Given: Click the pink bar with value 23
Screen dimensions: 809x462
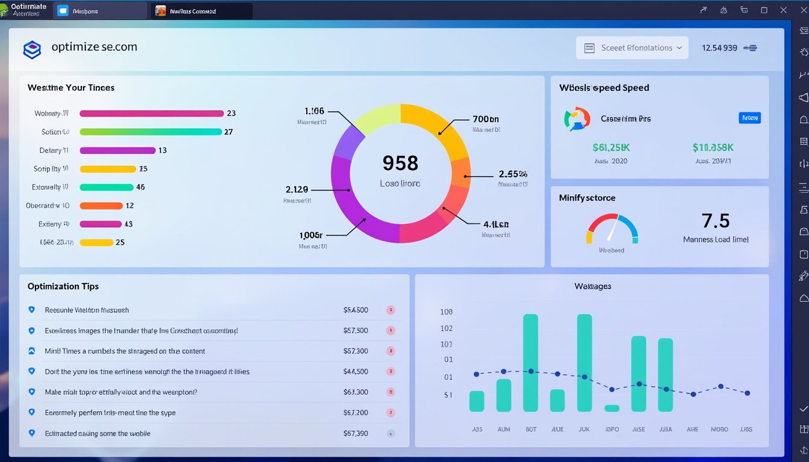Looking at the screenshot, I should point(152,113).
